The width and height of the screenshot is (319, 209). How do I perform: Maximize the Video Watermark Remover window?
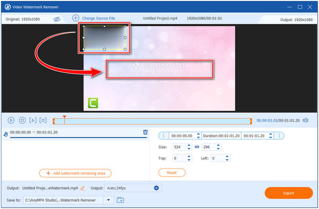coord(300,7)
